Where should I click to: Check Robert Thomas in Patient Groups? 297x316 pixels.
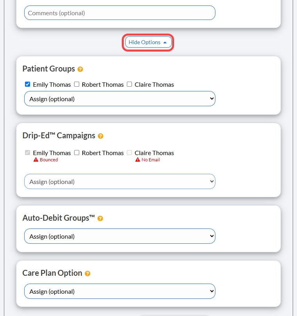click(x=77, y=84)
